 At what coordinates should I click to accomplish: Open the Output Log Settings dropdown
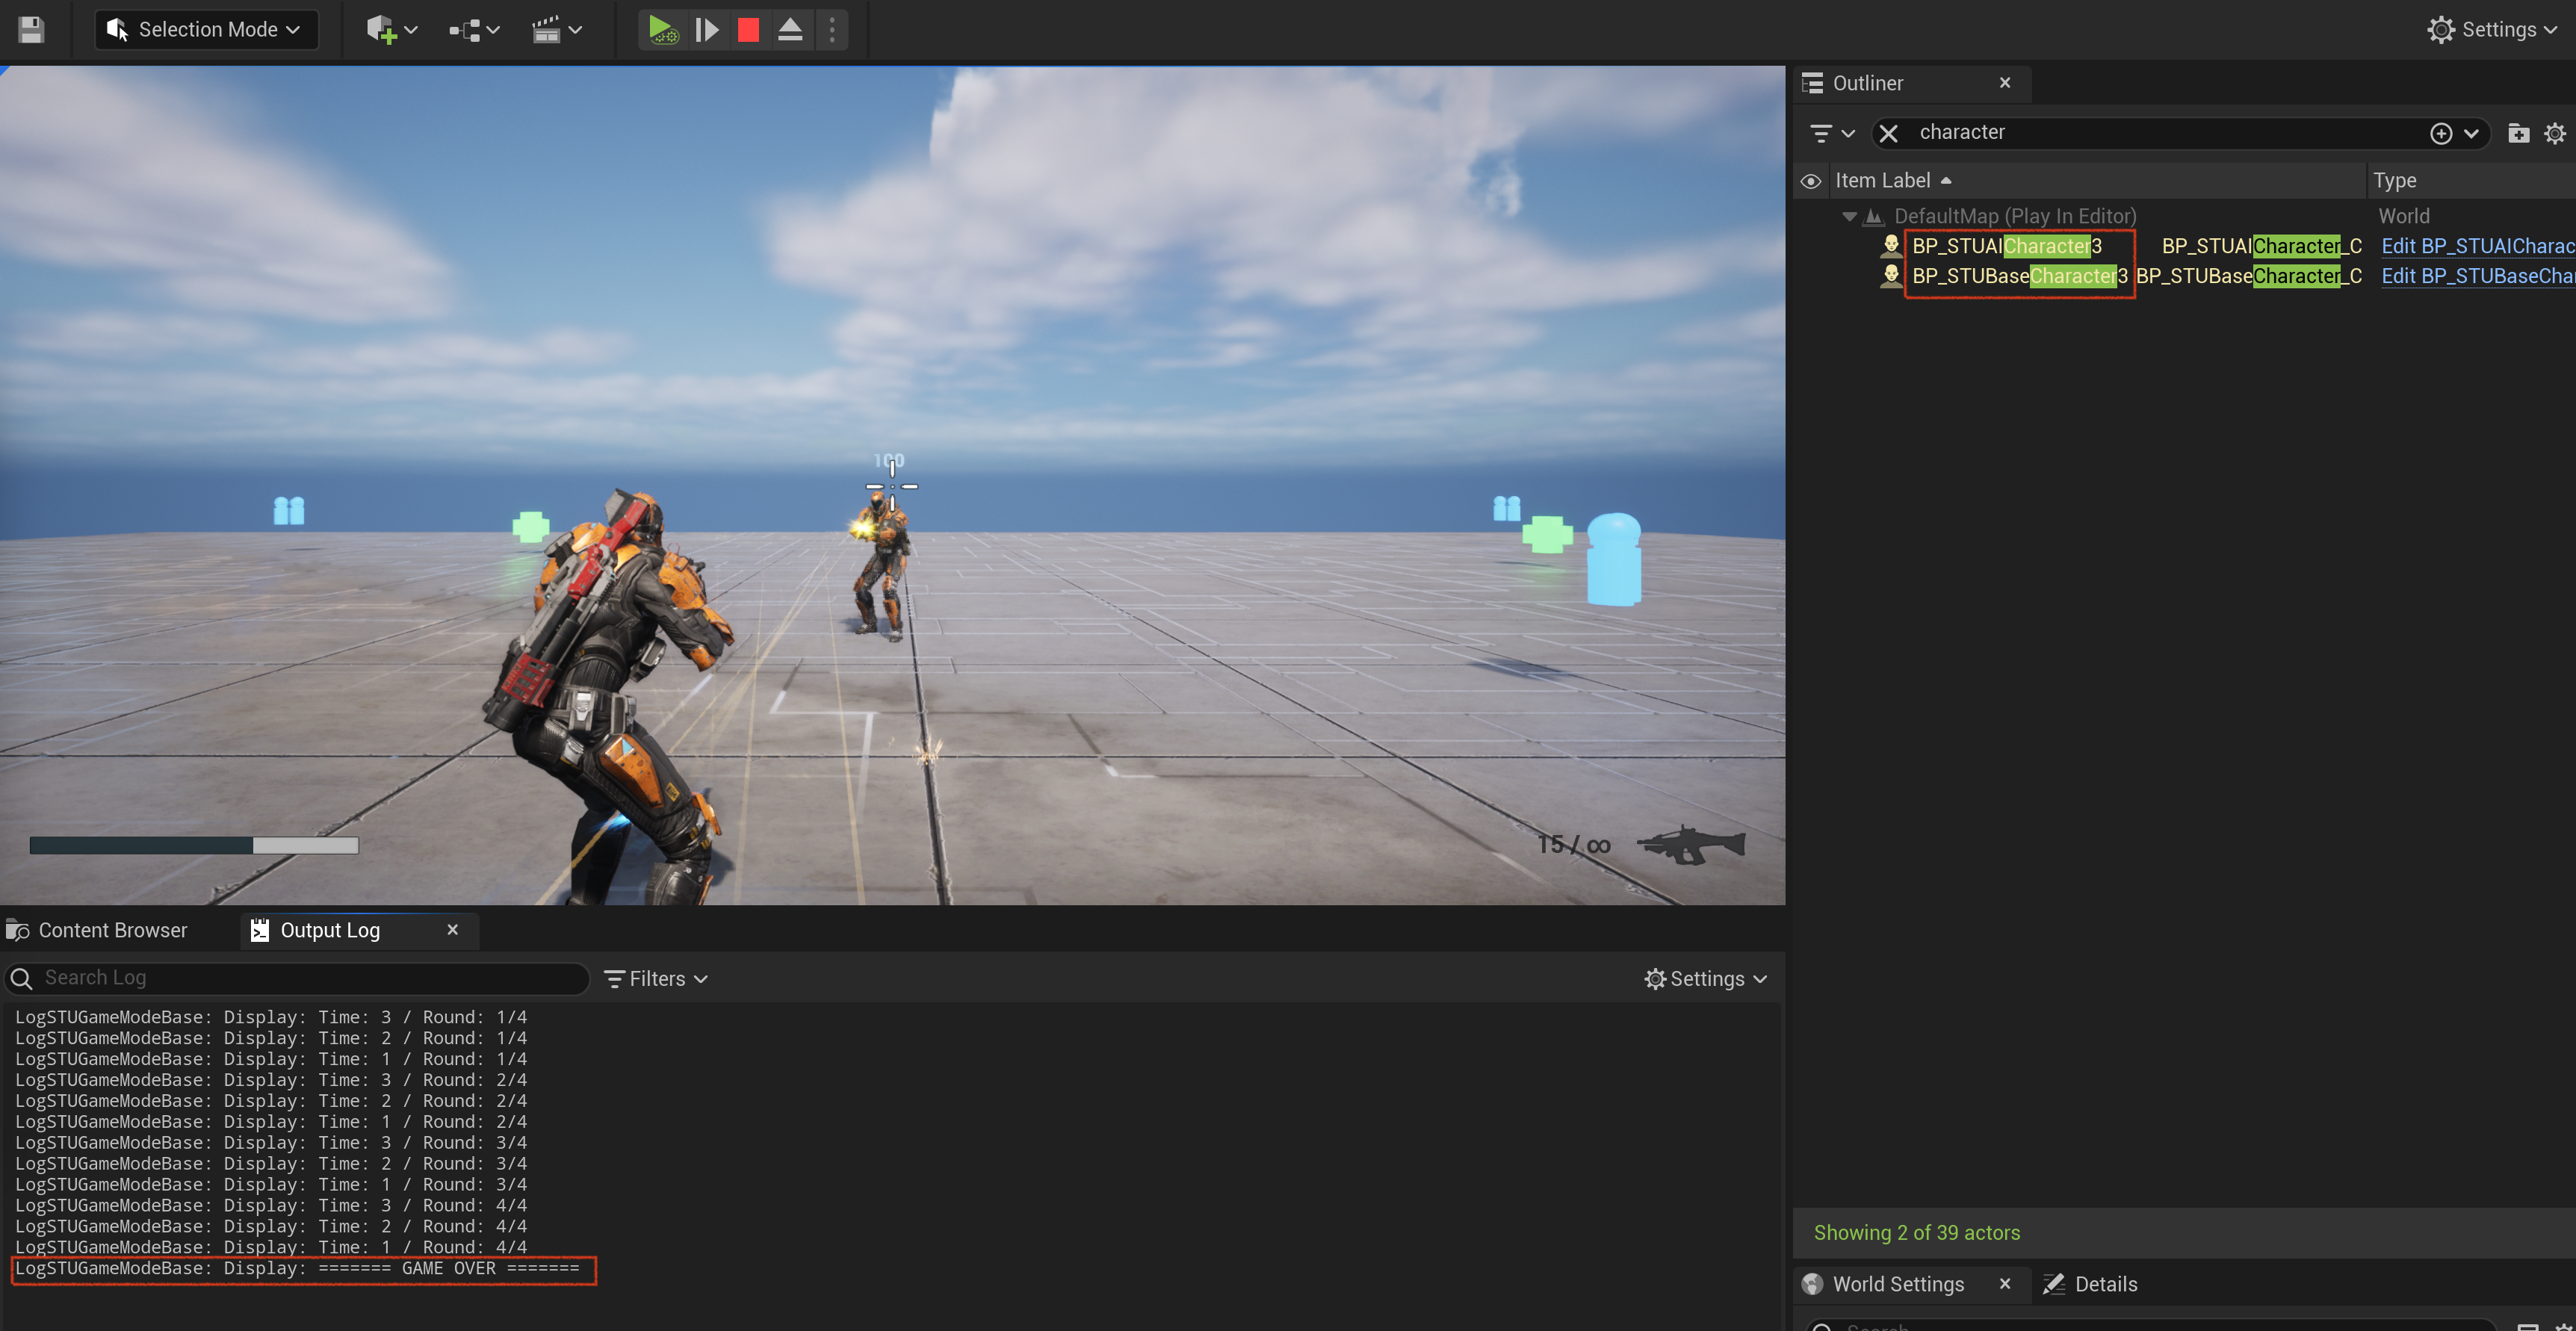pos(1706,979)
